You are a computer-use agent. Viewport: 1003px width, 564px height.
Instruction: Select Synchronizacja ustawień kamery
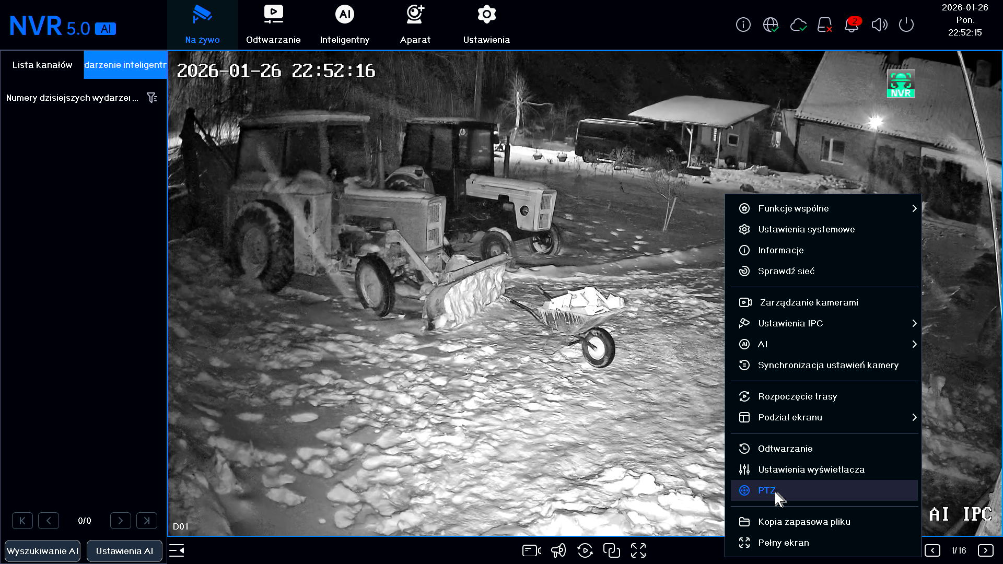824,365
